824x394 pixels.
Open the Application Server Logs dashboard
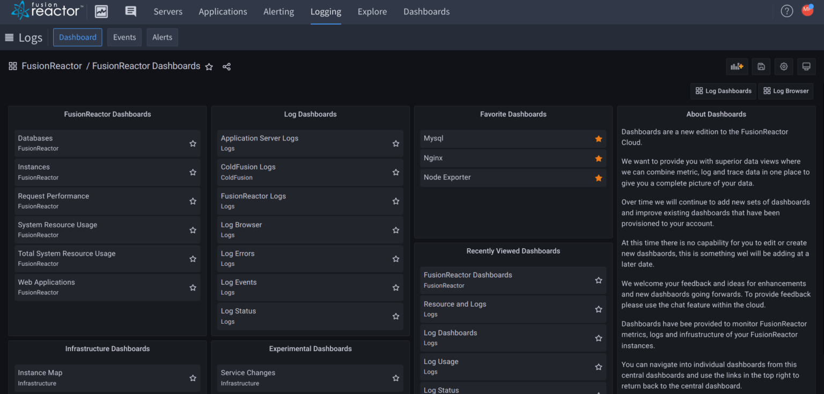click(x=259, y=138)
